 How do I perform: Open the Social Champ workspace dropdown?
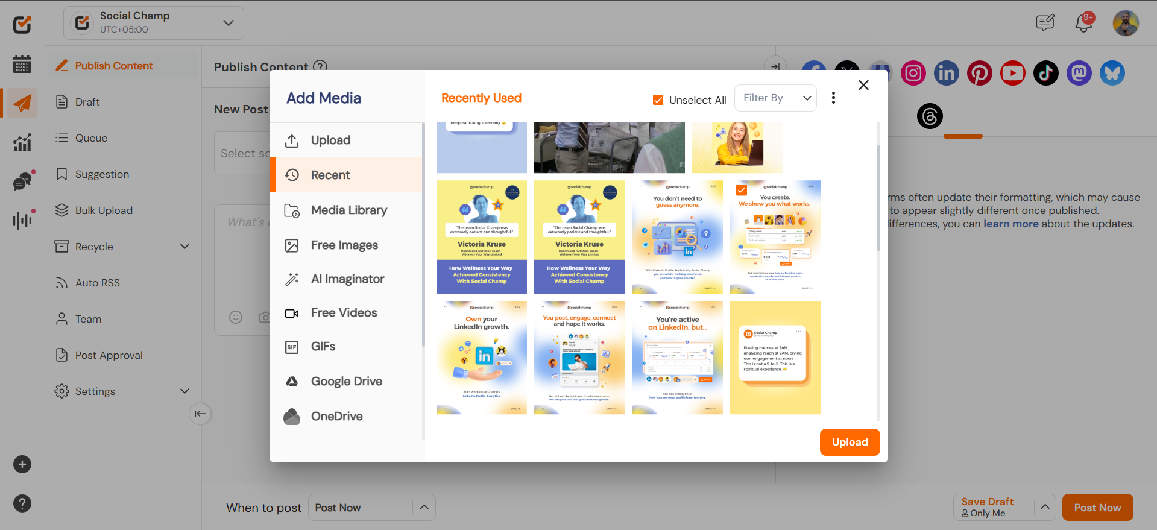(x=154, y=23)
